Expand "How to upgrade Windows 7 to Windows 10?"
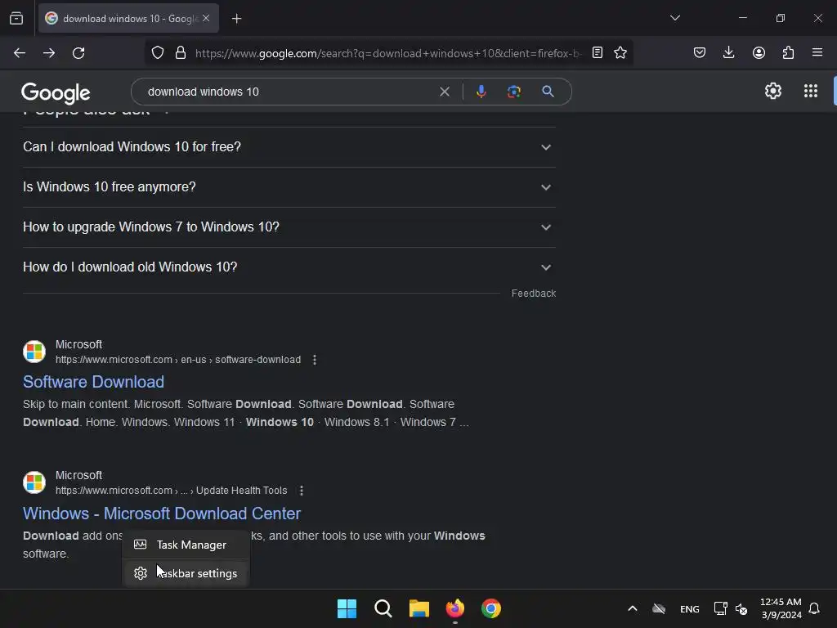 click(289, 227)
